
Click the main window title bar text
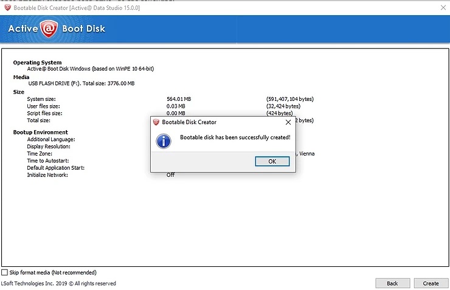tap(73, 6)
